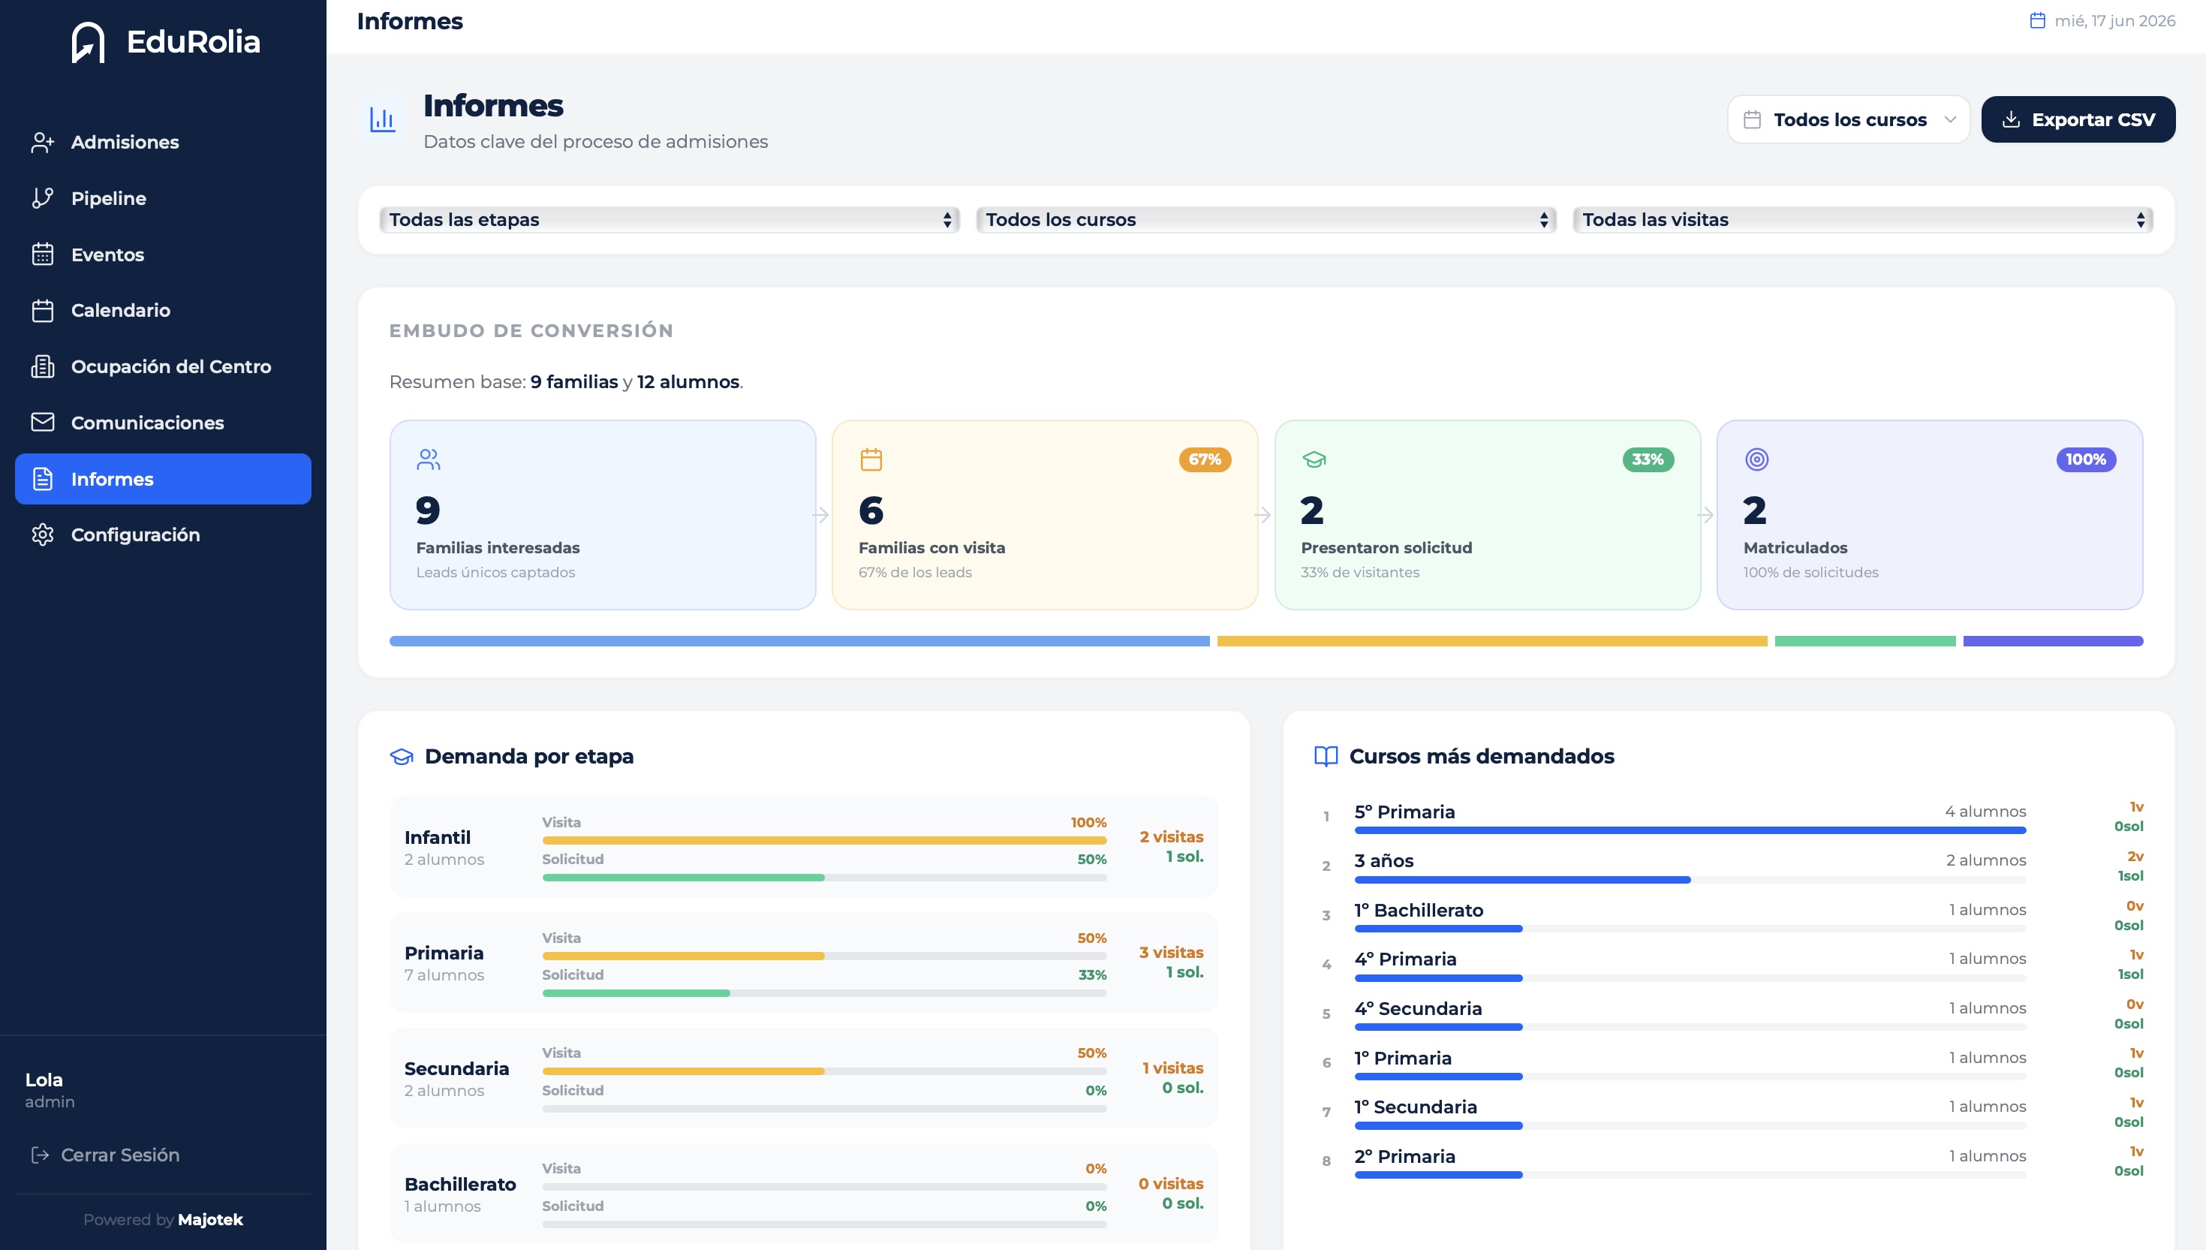This screenshot has width=2206, height=1250.
Task: Click the Exportar CSV button
Action: tap(2077, 119)
